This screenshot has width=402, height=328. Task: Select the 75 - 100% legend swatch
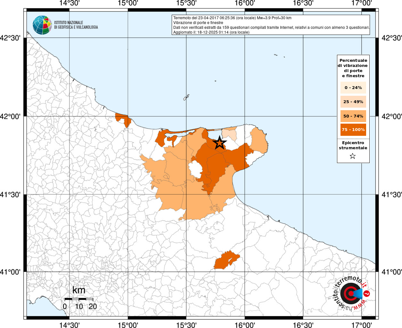tap(353, 130)
